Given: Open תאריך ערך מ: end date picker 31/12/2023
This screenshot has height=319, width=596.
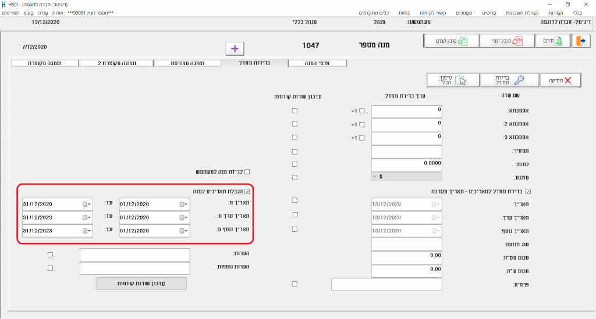Looking at the screenshot, I should pyautogui.click(x=87, y=217).
